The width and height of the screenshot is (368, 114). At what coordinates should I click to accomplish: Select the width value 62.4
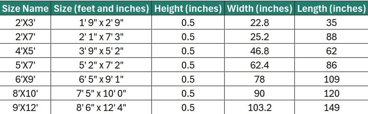coord(259,65)
